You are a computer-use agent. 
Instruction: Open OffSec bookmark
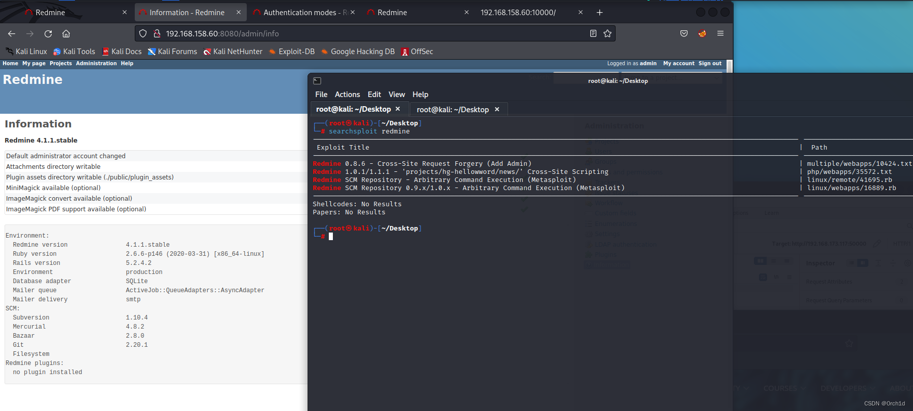click(417, 52)
